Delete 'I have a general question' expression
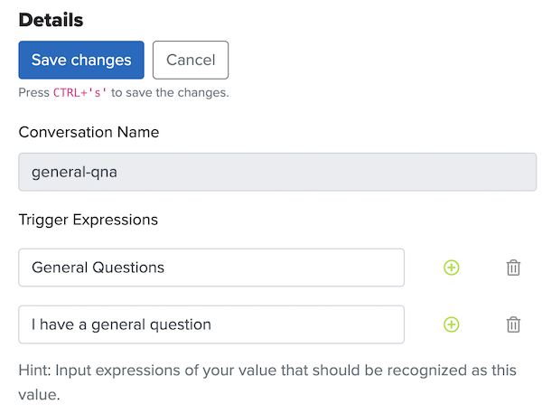The width and height of the screenshot is (542, 413). 513,324
